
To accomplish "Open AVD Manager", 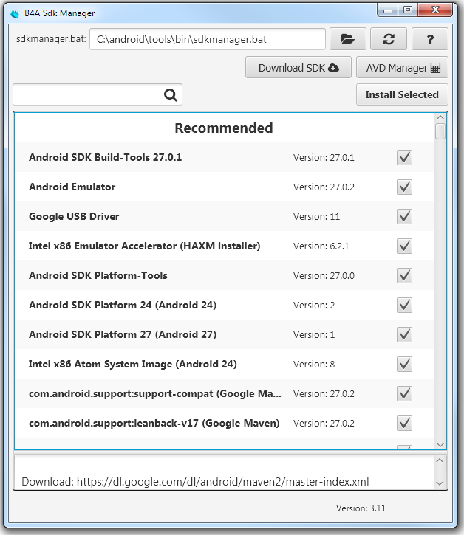I will click(402, 68).
